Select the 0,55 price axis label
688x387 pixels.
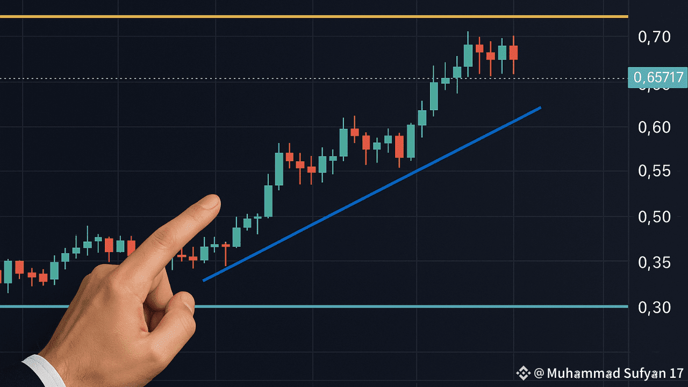point(654,171)
